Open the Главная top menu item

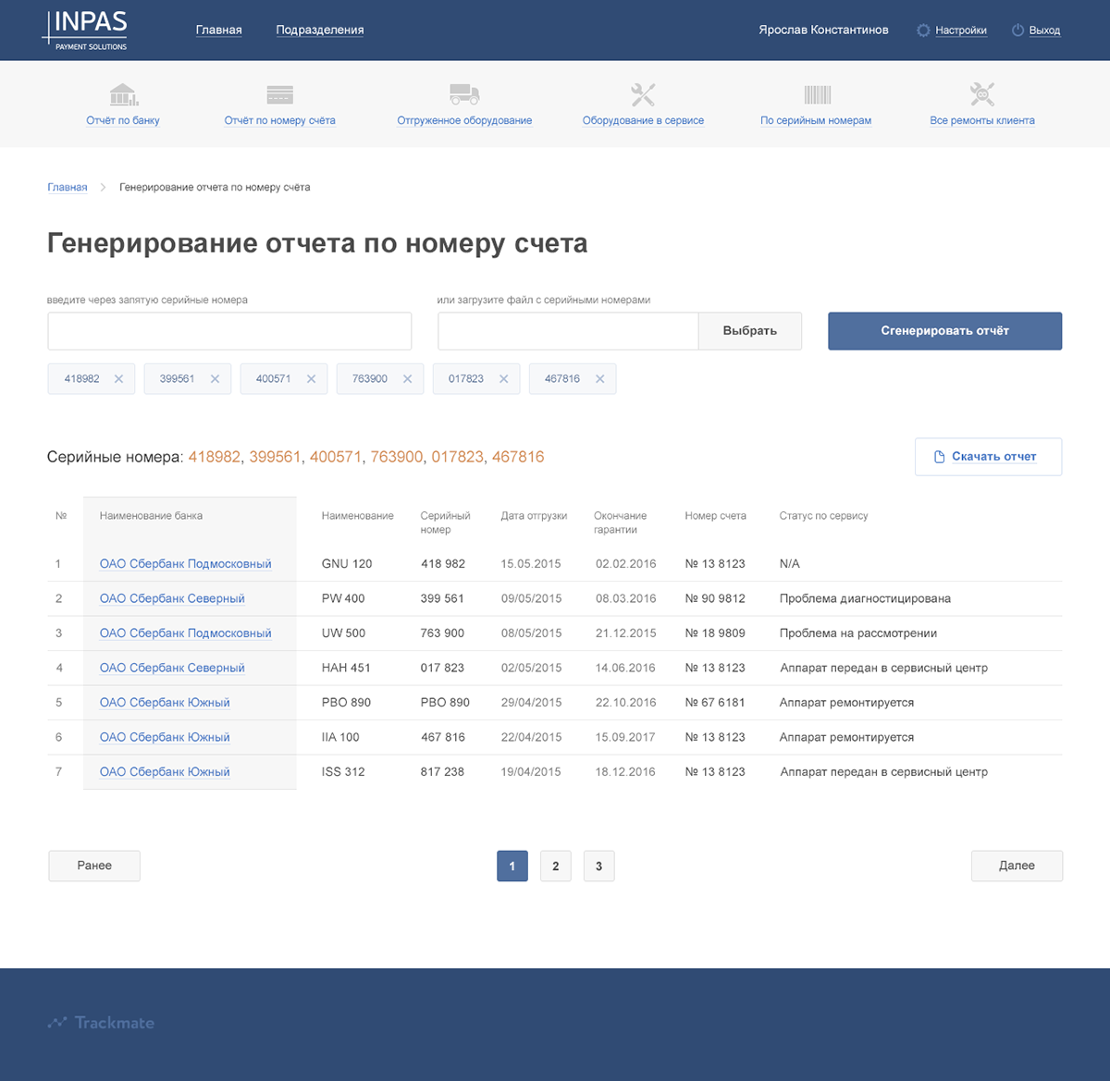point(219,31)
